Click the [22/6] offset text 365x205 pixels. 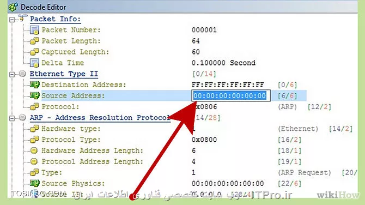(x=290, y=183)
